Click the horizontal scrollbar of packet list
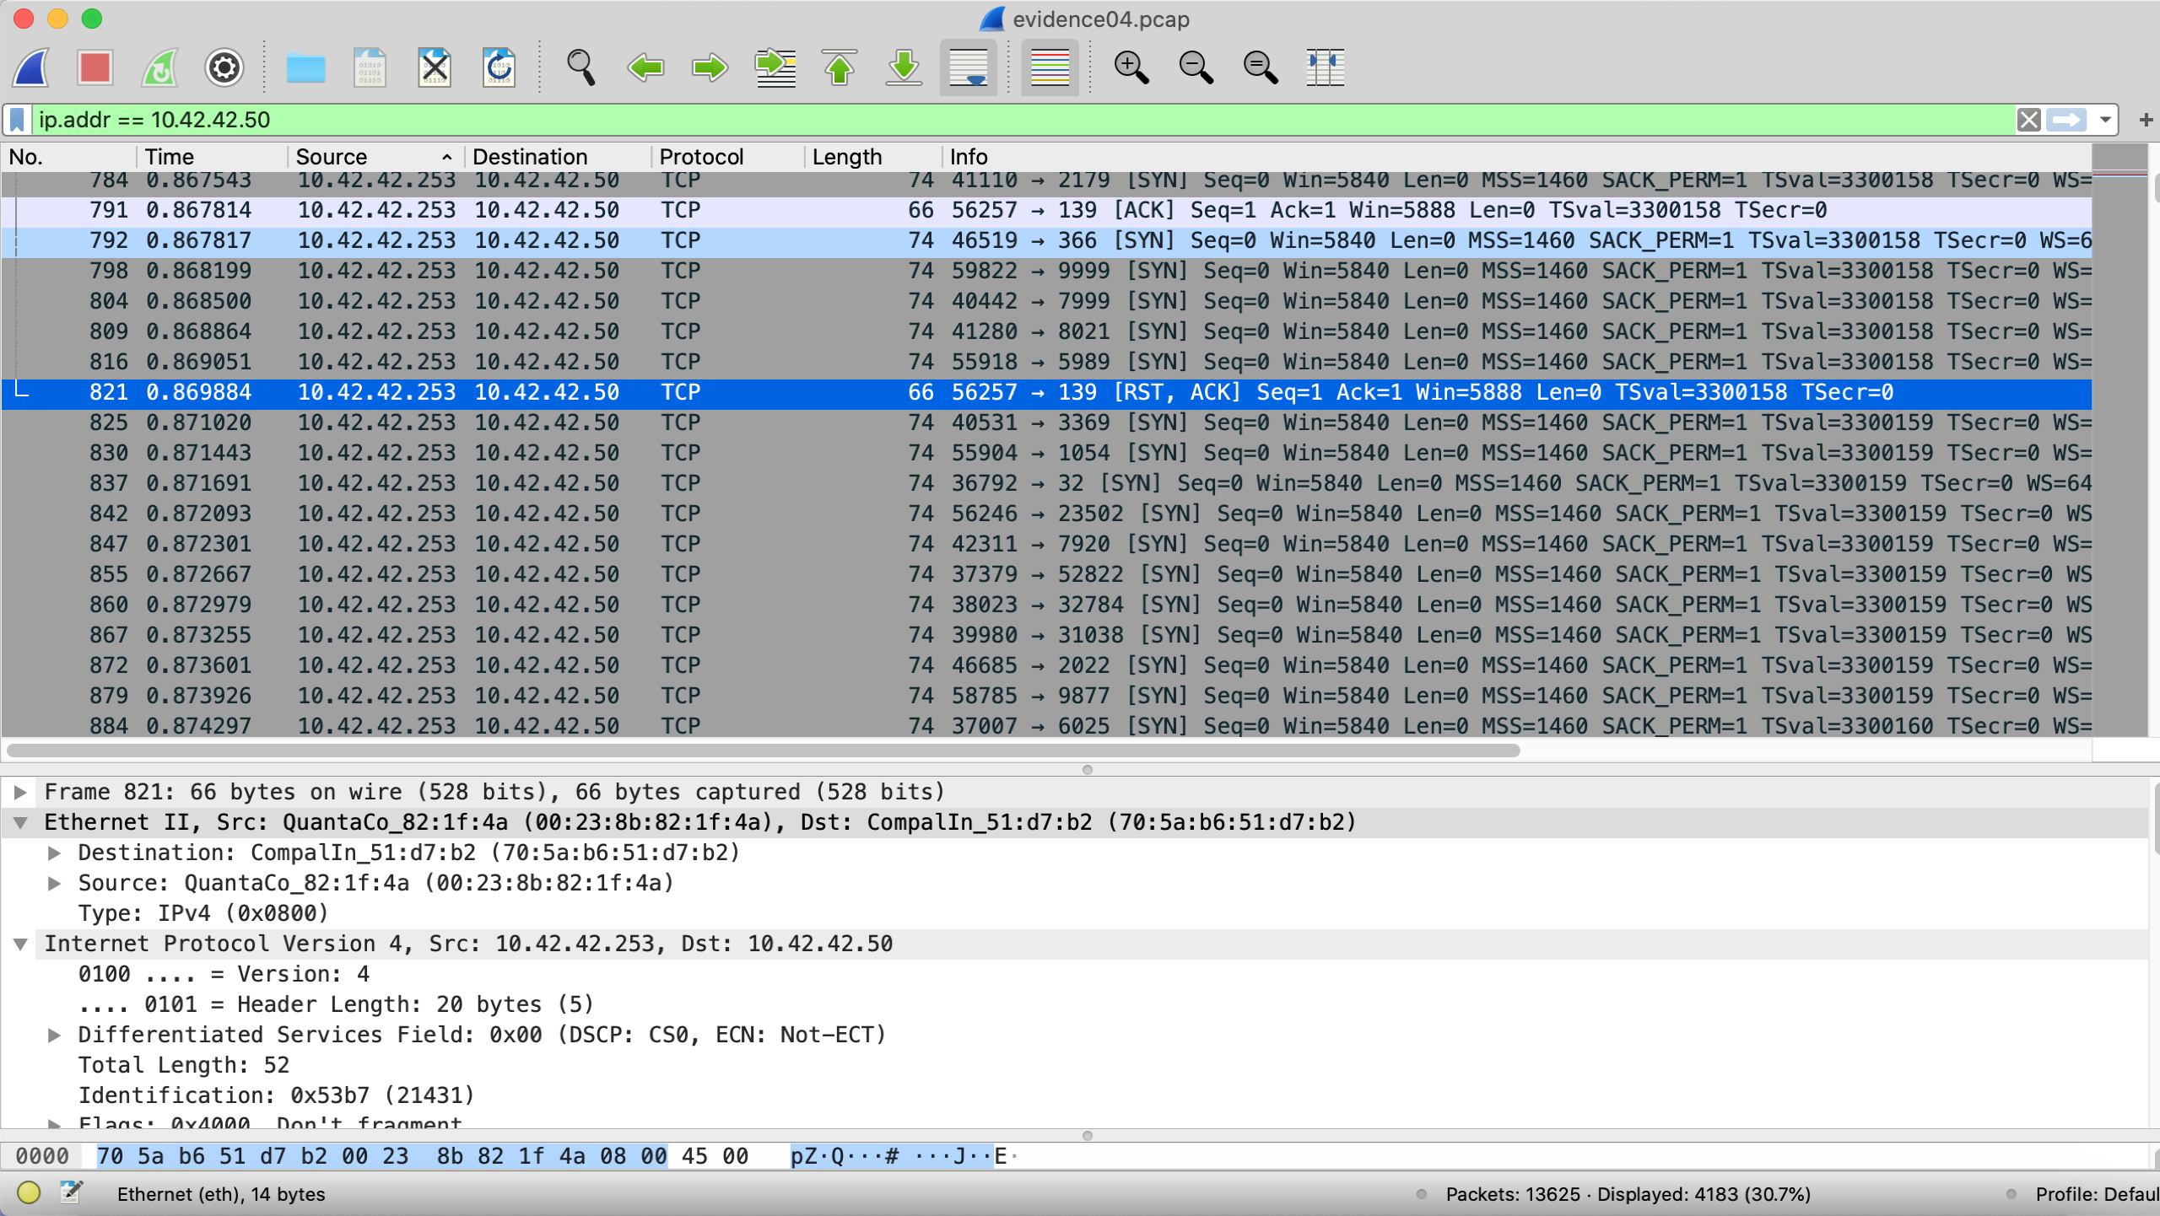Screen dimensions: 2160x1216 759,750
